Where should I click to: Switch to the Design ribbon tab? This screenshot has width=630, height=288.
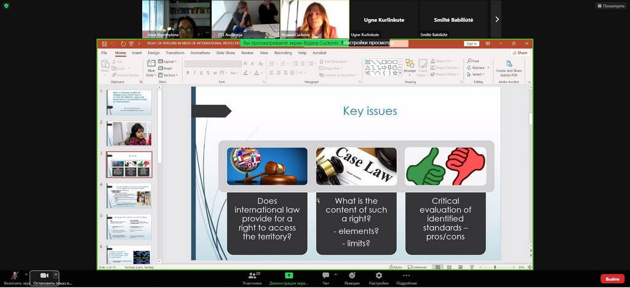click(x=153, y=53)
